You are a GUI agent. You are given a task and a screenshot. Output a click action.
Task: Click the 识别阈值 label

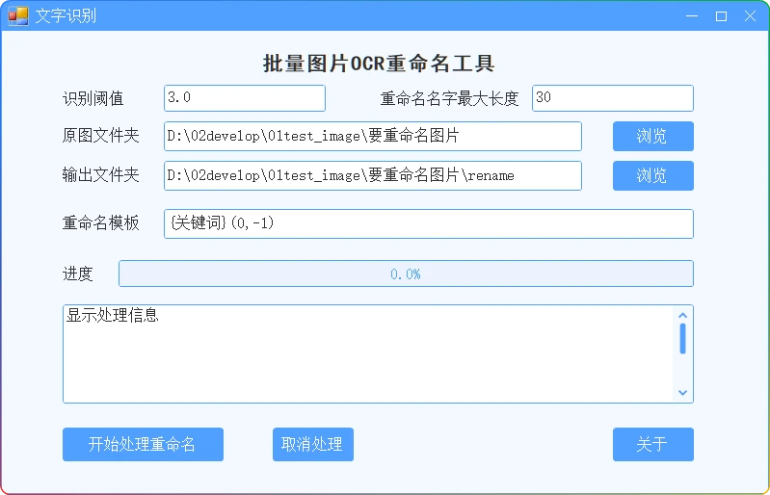[93, 98]
